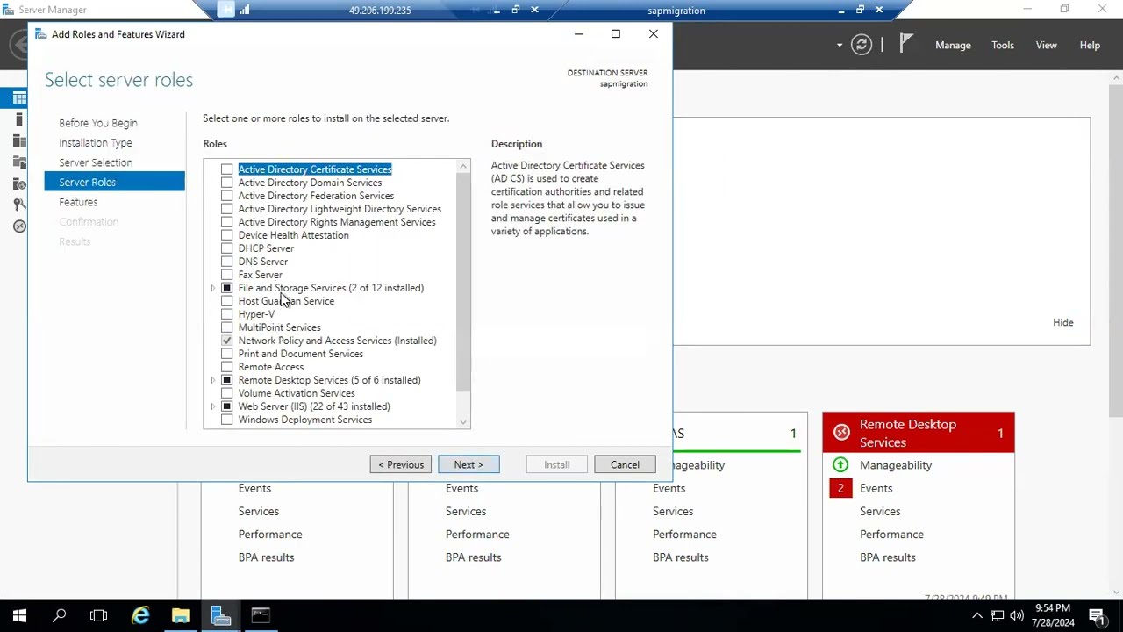This screenshot has width=1123, height=632.
Task: Click the red Events count badge
Action: pyautogui.click(x=840, y=488)
